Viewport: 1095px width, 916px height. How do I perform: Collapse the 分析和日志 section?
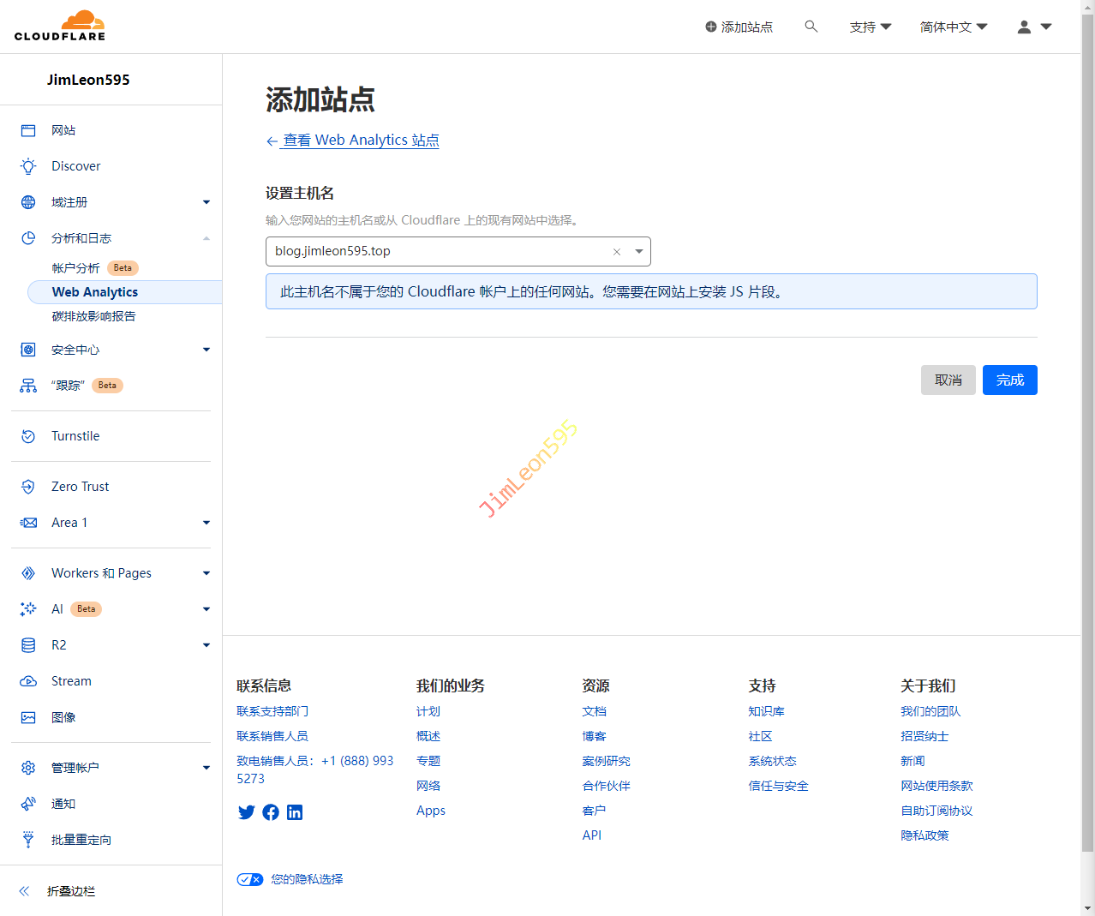click(206, 238)
